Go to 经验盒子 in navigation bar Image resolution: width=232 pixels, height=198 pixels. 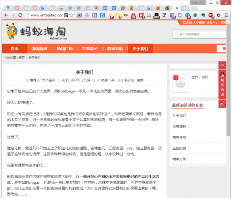(x=90, y=48)
